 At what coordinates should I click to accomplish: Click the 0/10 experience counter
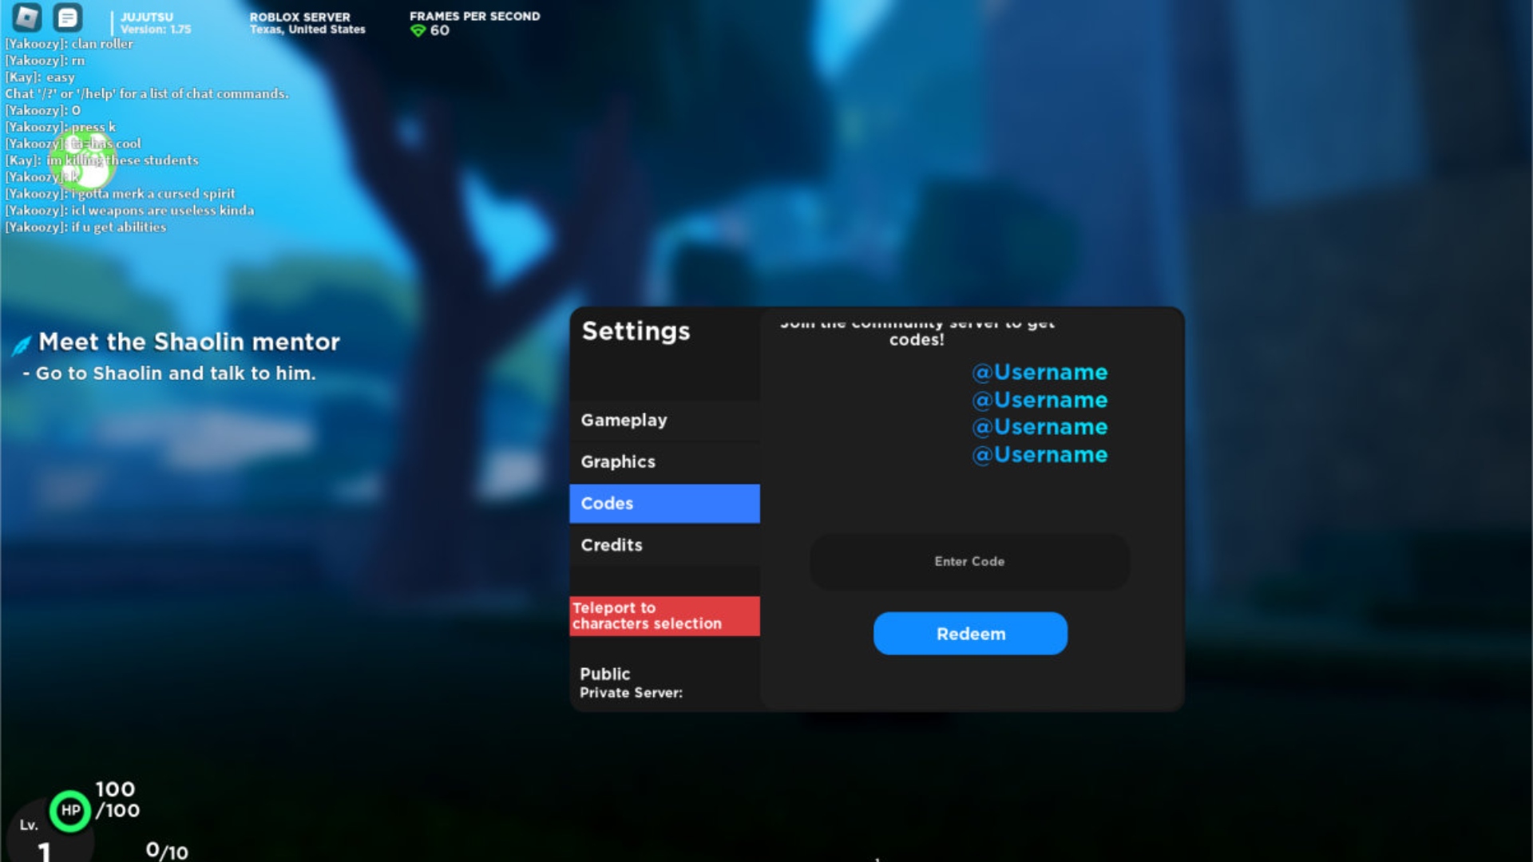pos(167,852)
